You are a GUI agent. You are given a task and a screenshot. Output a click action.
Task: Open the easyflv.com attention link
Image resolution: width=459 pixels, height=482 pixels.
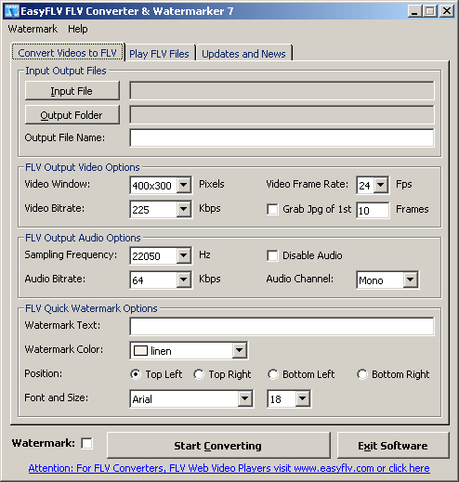point(229,468)
